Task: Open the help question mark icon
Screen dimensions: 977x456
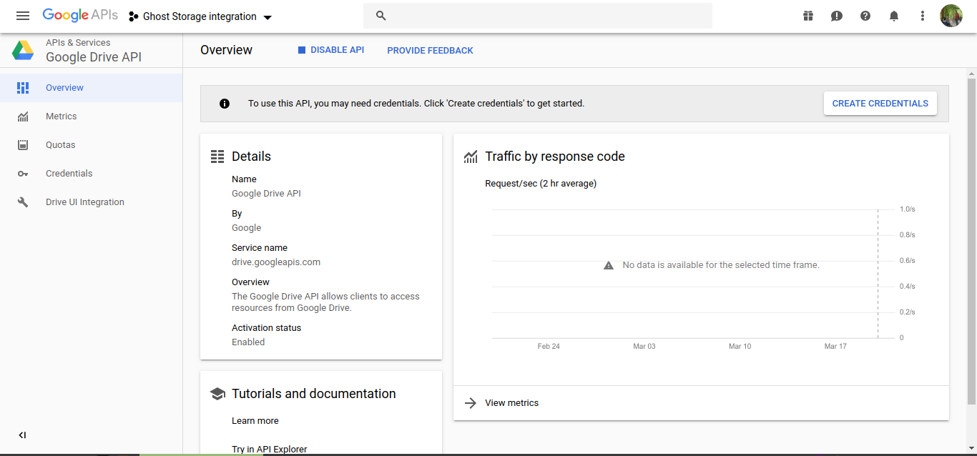Action: pyautogui.click(x=865, y=16)
